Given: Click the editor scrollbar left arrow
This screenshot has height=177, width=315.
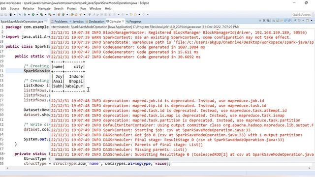Looking at the screenshot, I should pos(7,168).
